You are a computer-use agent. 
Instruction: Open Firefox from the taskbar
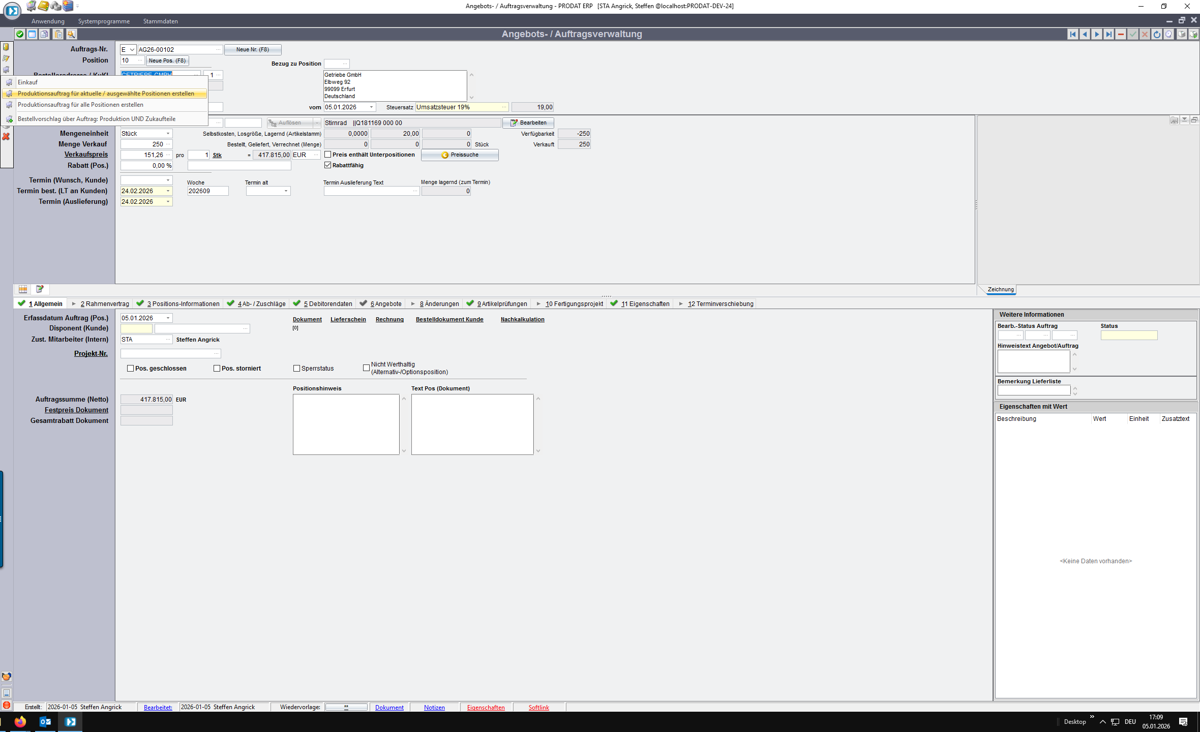point(20,721)
